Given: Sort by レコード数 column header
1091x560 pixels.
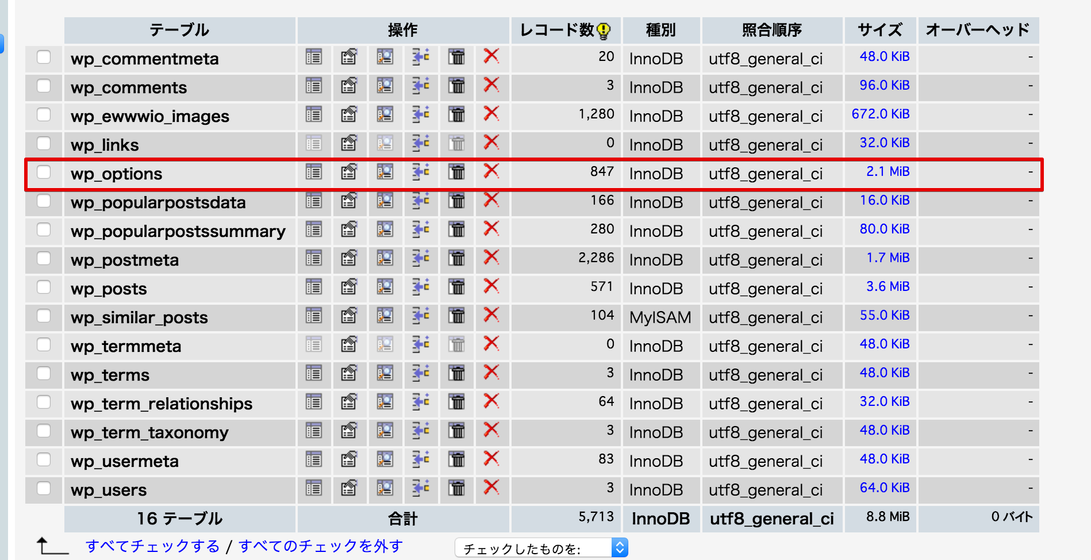Looking at the screenshot, I should [x=557, y=30].
